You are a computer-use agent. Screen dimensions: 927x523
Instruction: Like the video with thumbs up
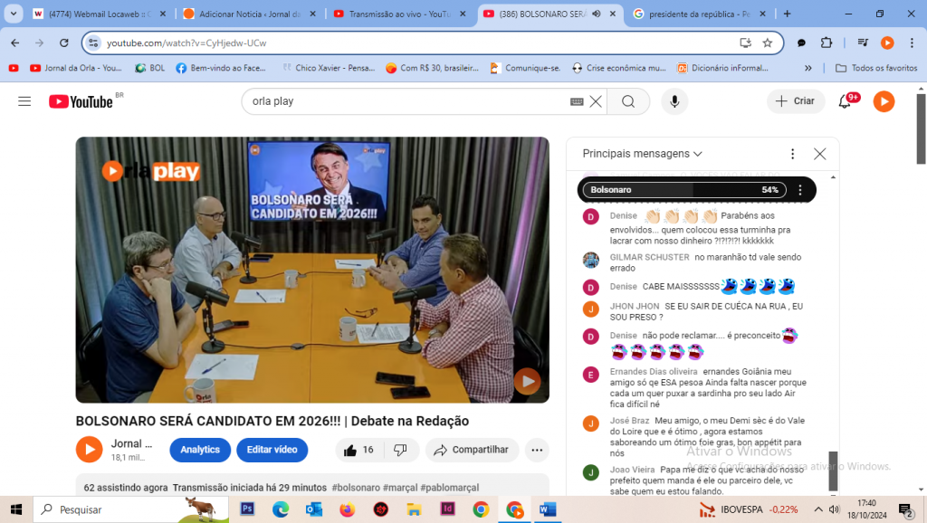point(358,450)
